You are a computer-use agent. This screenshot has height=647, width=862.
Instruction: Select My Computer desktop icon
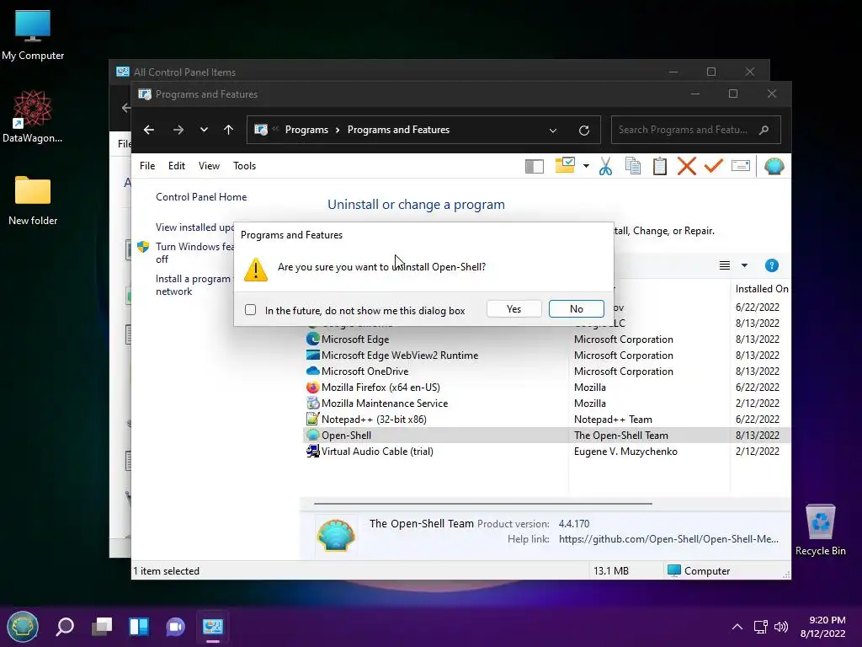click(33, 34)
